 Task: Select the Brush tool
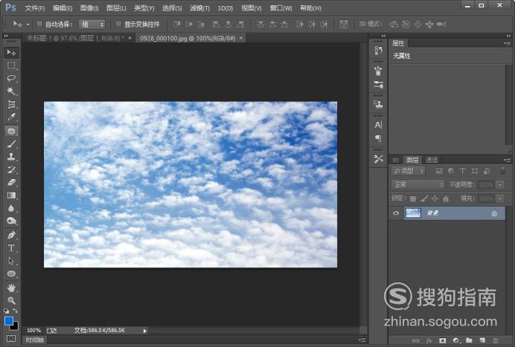click(11, 143)
